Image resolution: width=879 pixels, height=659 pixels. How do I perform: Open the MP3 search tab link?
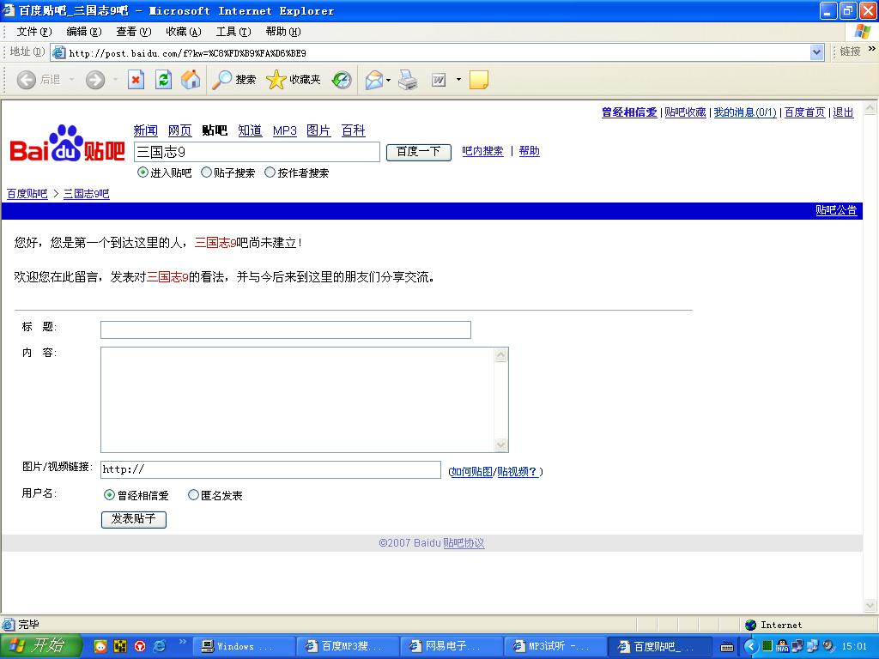tap(285, 130)
